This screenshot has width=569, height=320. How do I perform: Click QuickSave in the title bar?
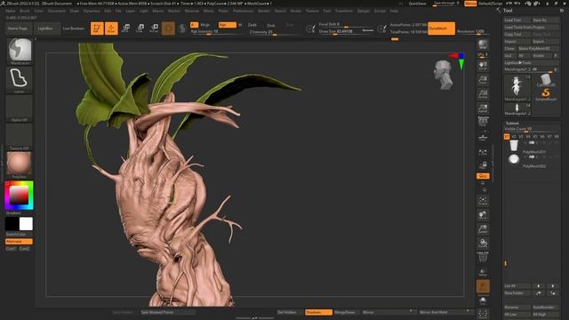(x=417, y=4)
